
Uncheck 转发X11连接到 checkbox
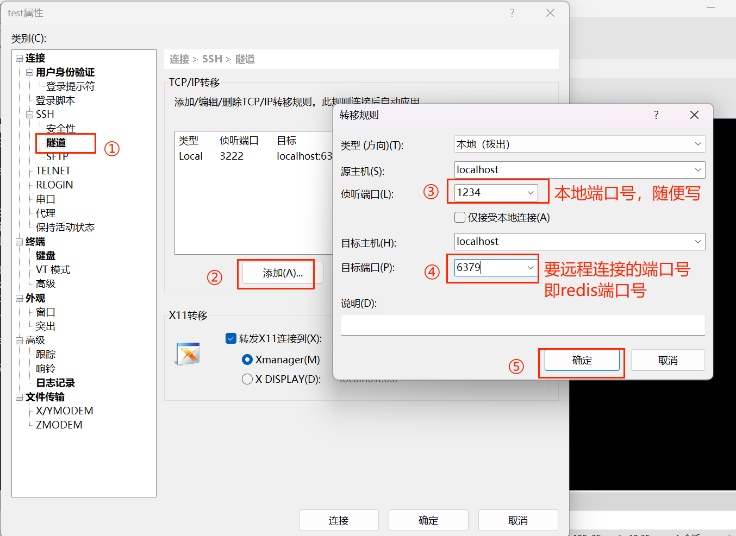click(231, 338)
